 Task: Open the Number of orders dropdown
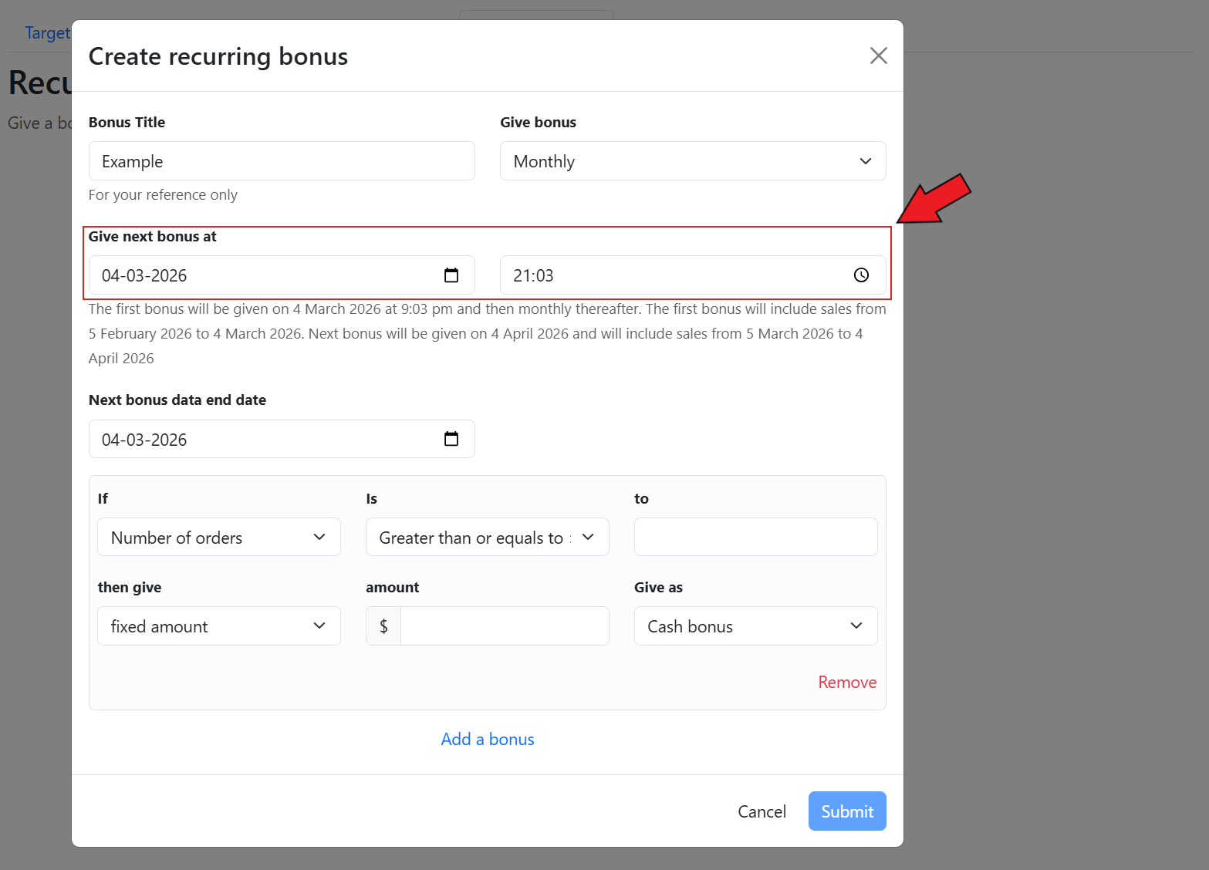coord(218,538)
